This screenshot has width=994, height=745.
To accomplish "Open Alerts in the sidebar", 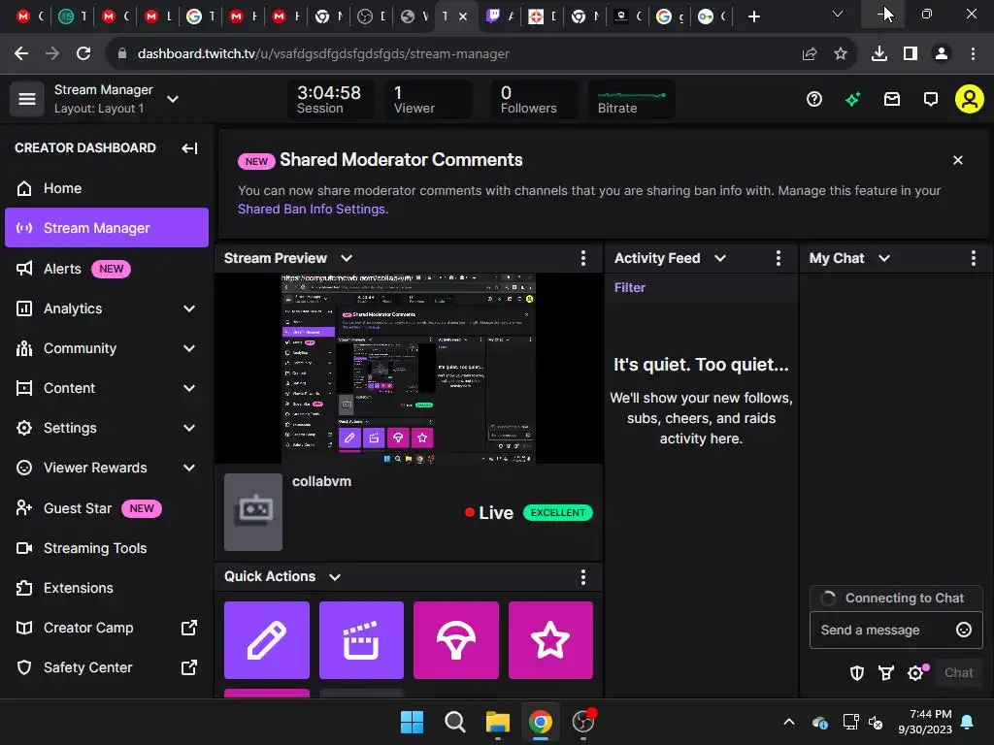I will click(x=107, y=269).
